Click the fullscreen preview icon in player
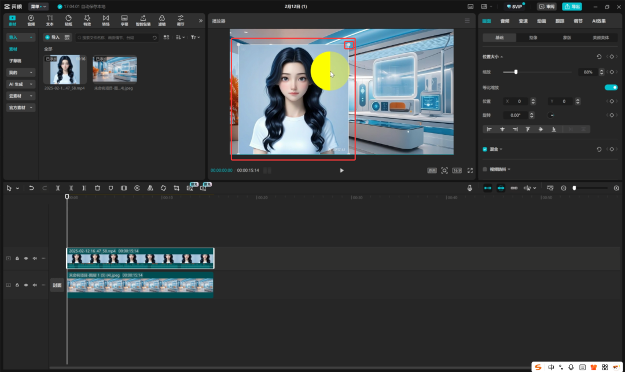The height and width of the screenshot is (372, 625). pos(470,171)
